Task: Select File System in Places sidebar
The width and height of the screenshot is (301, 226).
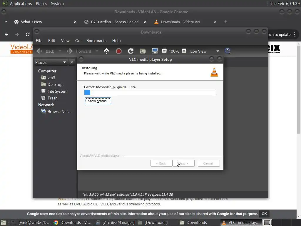Action: click(57, 91)
